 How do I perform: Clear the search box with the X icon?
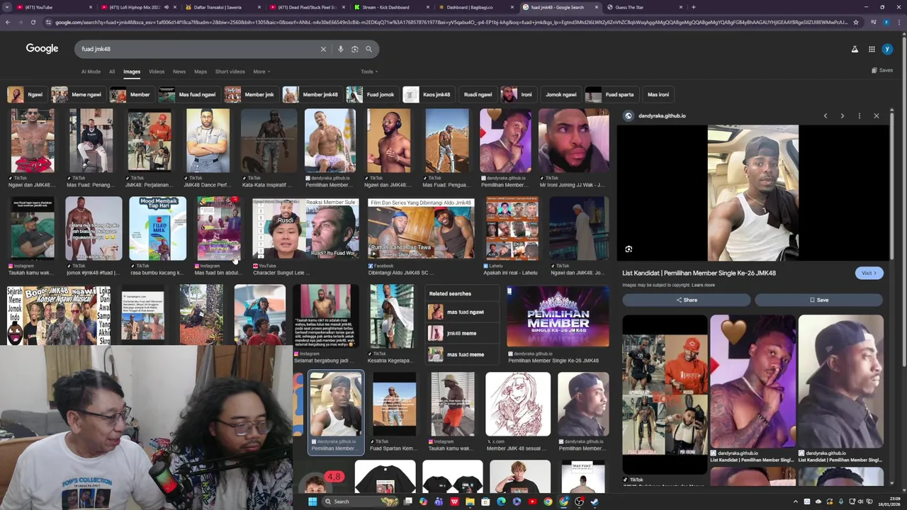tap(323, 49)
